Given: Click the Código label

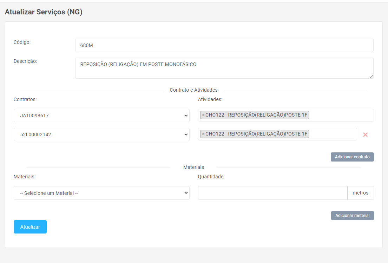Looking at the screenshot, I should [x=22, y=42].
